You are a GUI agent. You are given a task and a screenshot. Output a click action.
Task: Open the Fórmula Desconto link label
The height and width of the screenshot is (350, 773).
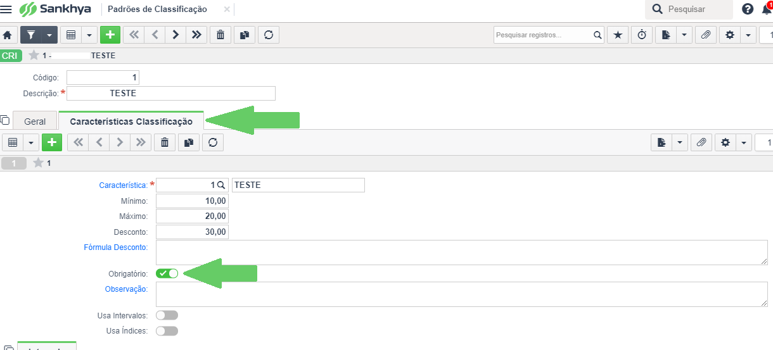116,247
